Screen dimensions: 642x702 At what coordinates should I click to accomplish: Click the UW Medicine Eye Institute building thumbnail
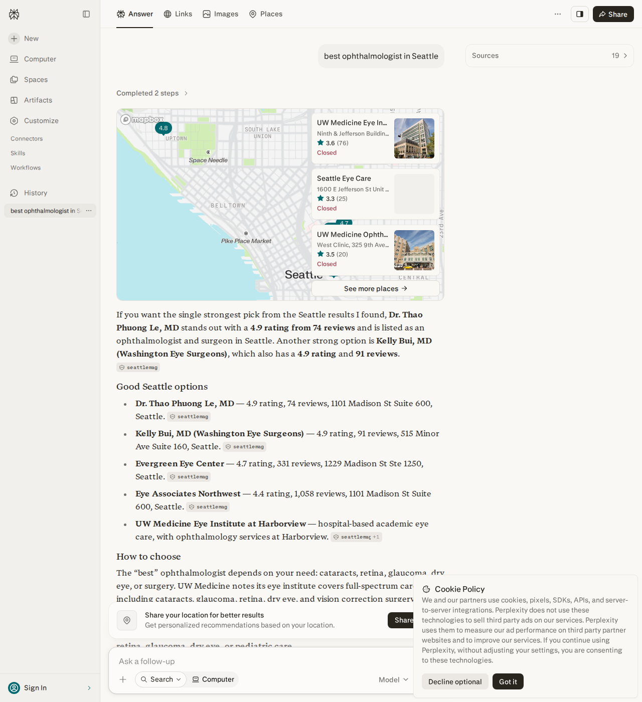(x=414, y=138)
